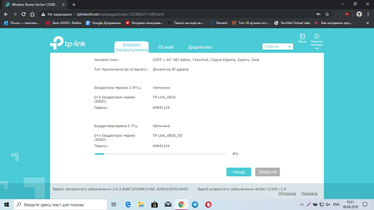Reboot router via Перезавантаження icon
Image resolution: width=374 pixels, height=210 pixels.
coord(317,41)
